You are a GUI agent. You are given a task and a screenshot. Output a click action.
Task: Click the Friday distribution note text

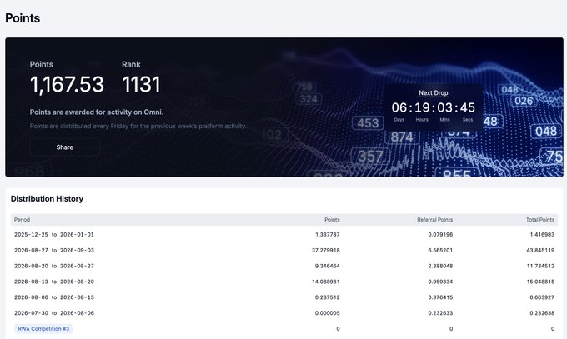click(138, 126)
